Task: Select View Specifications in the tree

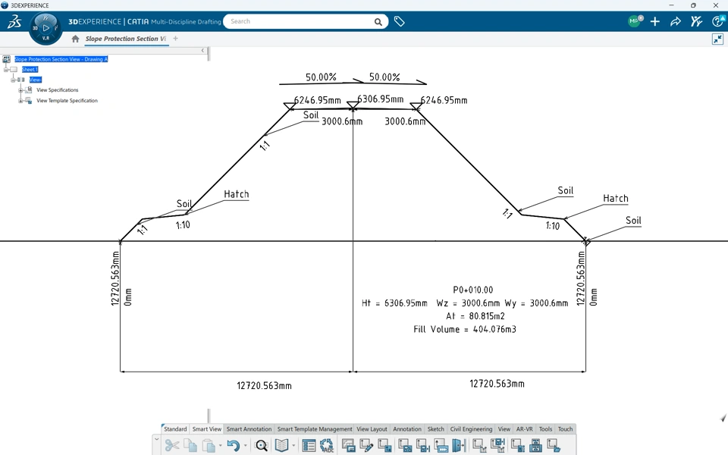Action: tap(58, 90)
